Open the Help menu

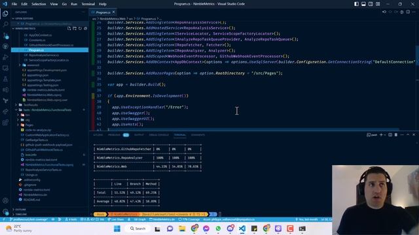coord(103,4)
